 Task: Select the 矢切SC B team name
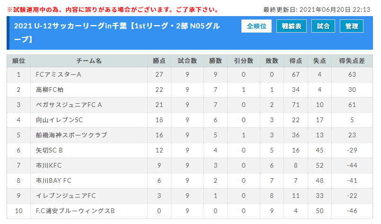49,150
